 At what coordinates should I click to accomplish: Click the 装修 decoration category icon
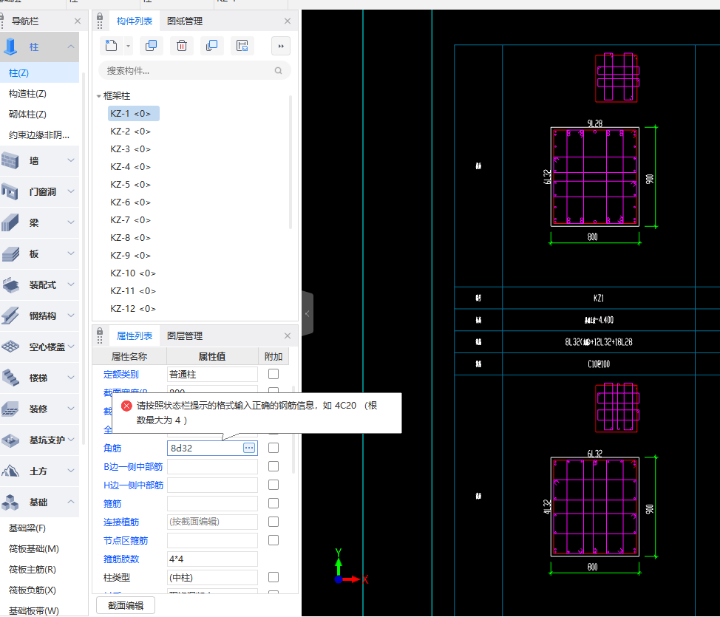[x=10, y=409]
